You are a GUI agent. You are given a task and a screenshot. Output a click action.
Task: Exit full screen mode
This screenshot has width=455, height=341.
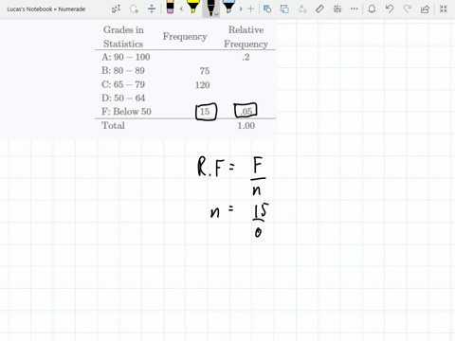point(444,9)
